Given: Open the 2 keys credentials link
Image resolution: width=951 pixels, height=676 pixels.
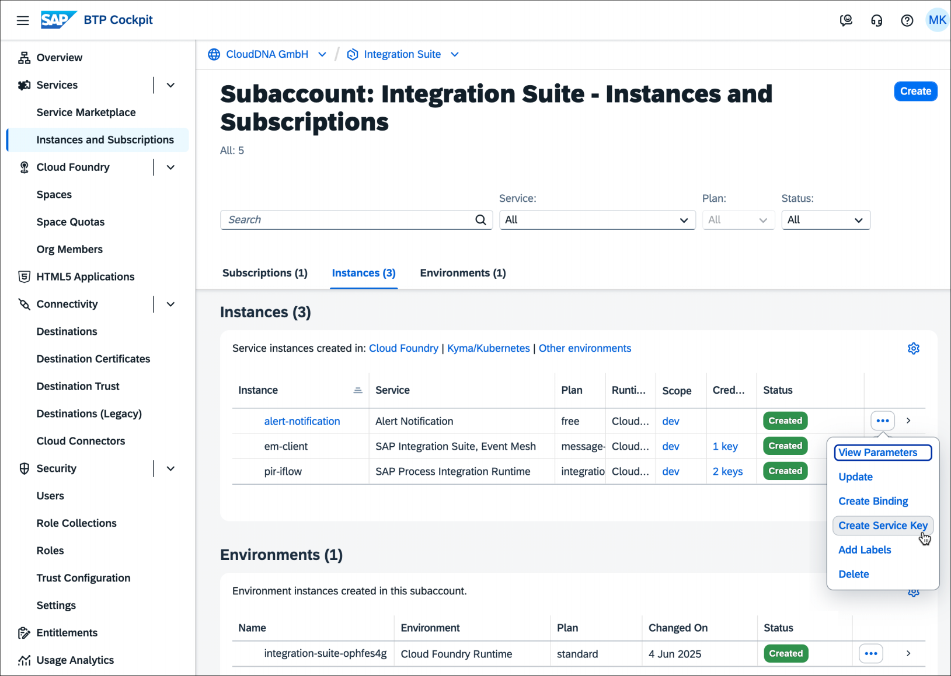Looking at the screenshot, I should [727, 471].
